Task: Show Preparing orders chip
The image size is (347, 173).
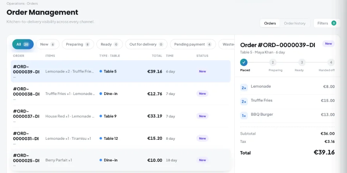Action: coord(78,44)
